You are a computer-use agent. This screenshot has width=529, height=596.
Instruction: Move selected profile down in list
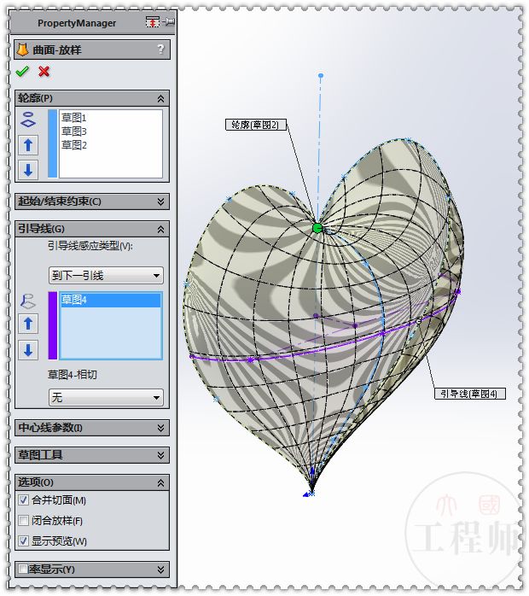pyautogui.click(x=28, y=169)
